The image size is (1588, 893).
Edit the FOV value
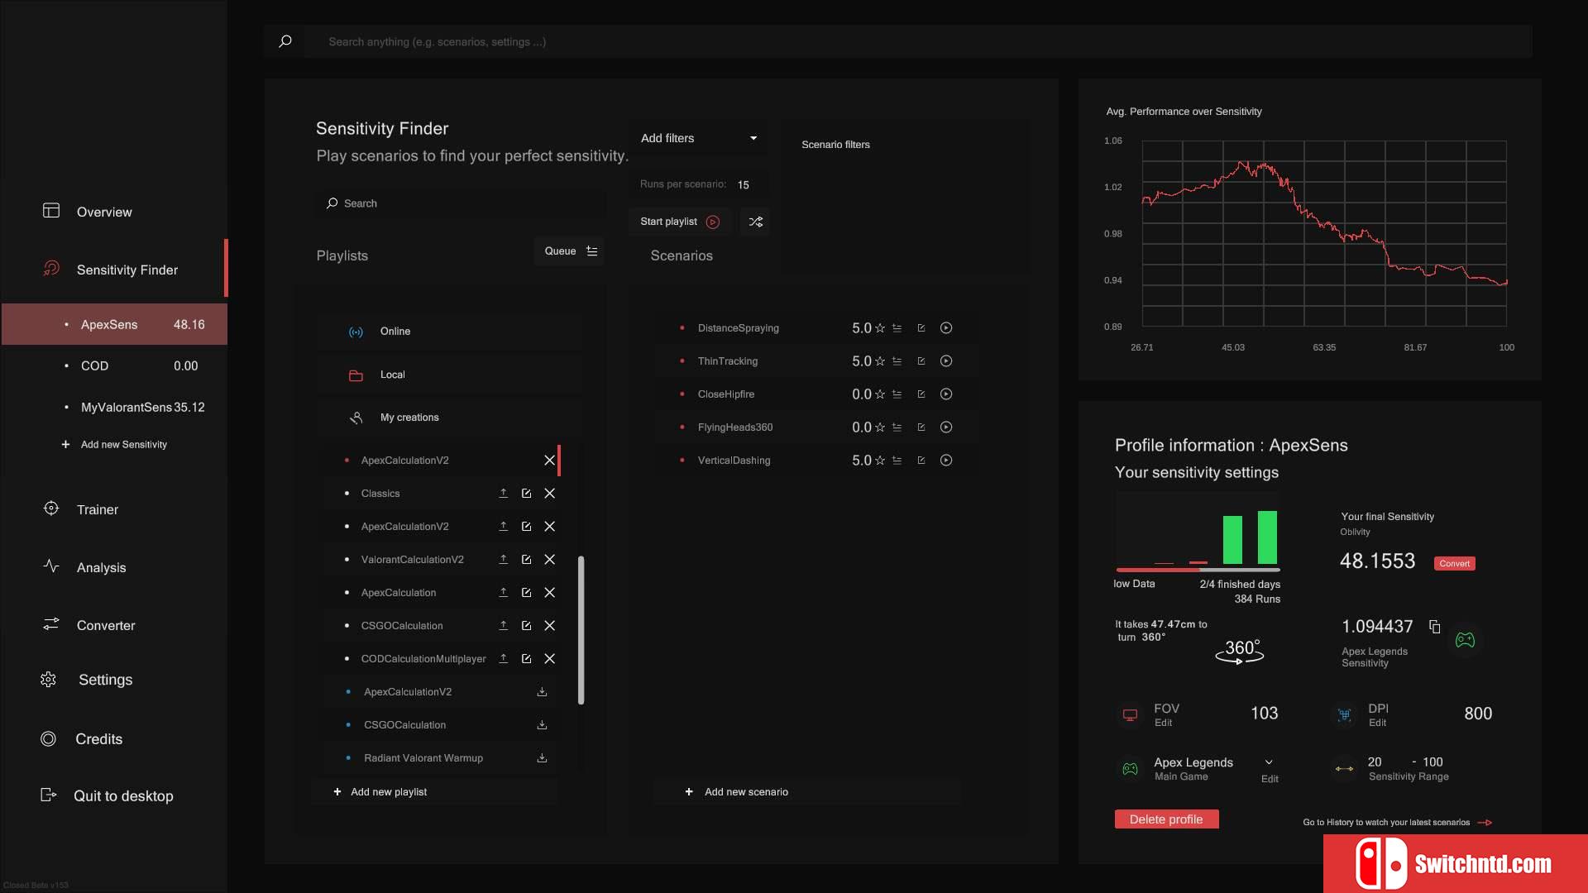[x=1163, y=723]
